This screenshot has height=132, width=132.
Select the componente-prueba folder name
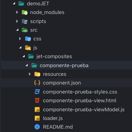pos(64,65)
